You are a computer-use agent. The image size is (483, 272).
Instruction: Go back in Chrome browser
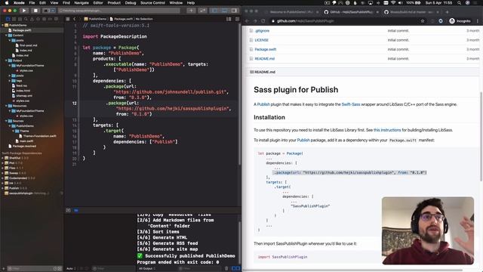(x=247, y=21)
